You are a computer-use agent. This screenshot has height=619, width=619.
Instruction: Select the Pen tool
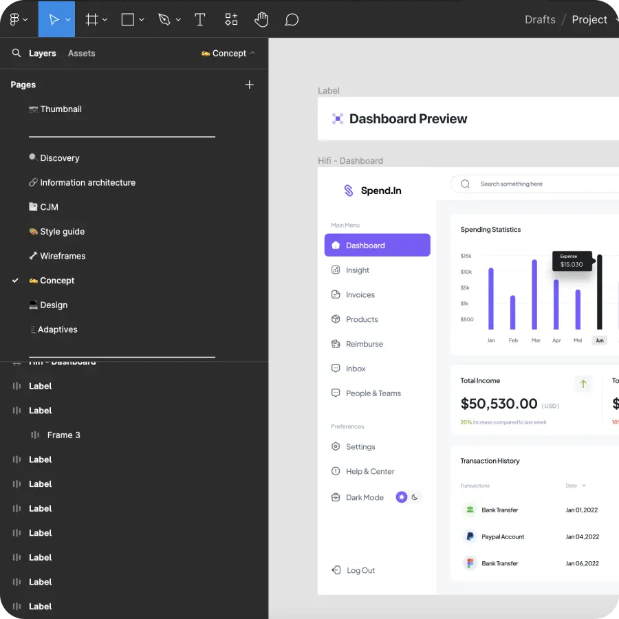164,19
